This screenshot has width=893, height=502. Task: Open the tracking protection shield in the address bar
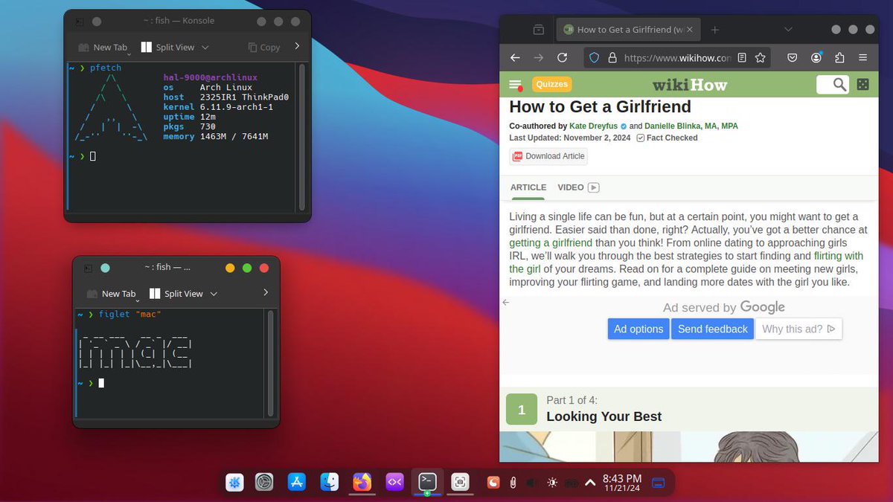[x=594, y=57]
